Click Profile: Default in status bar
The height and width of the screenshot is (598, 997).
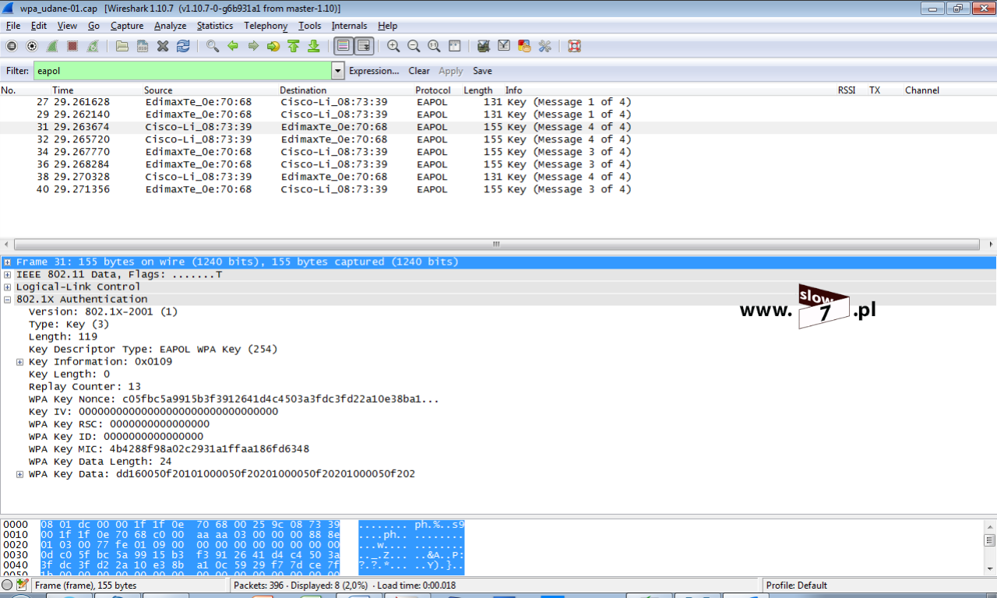click(x=797, y=586)
